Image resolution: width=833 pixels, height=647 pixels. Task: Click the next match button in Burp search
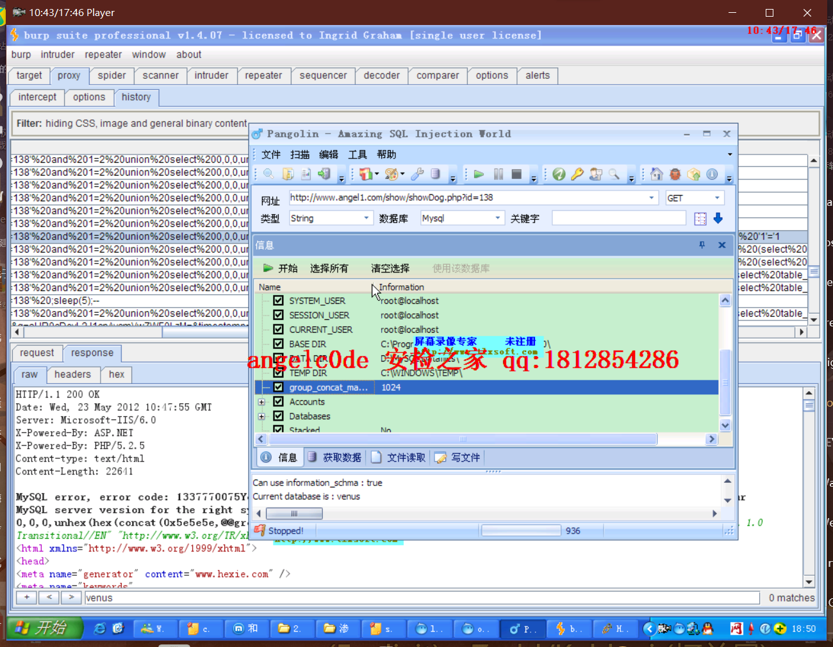(x=71, y=598)
